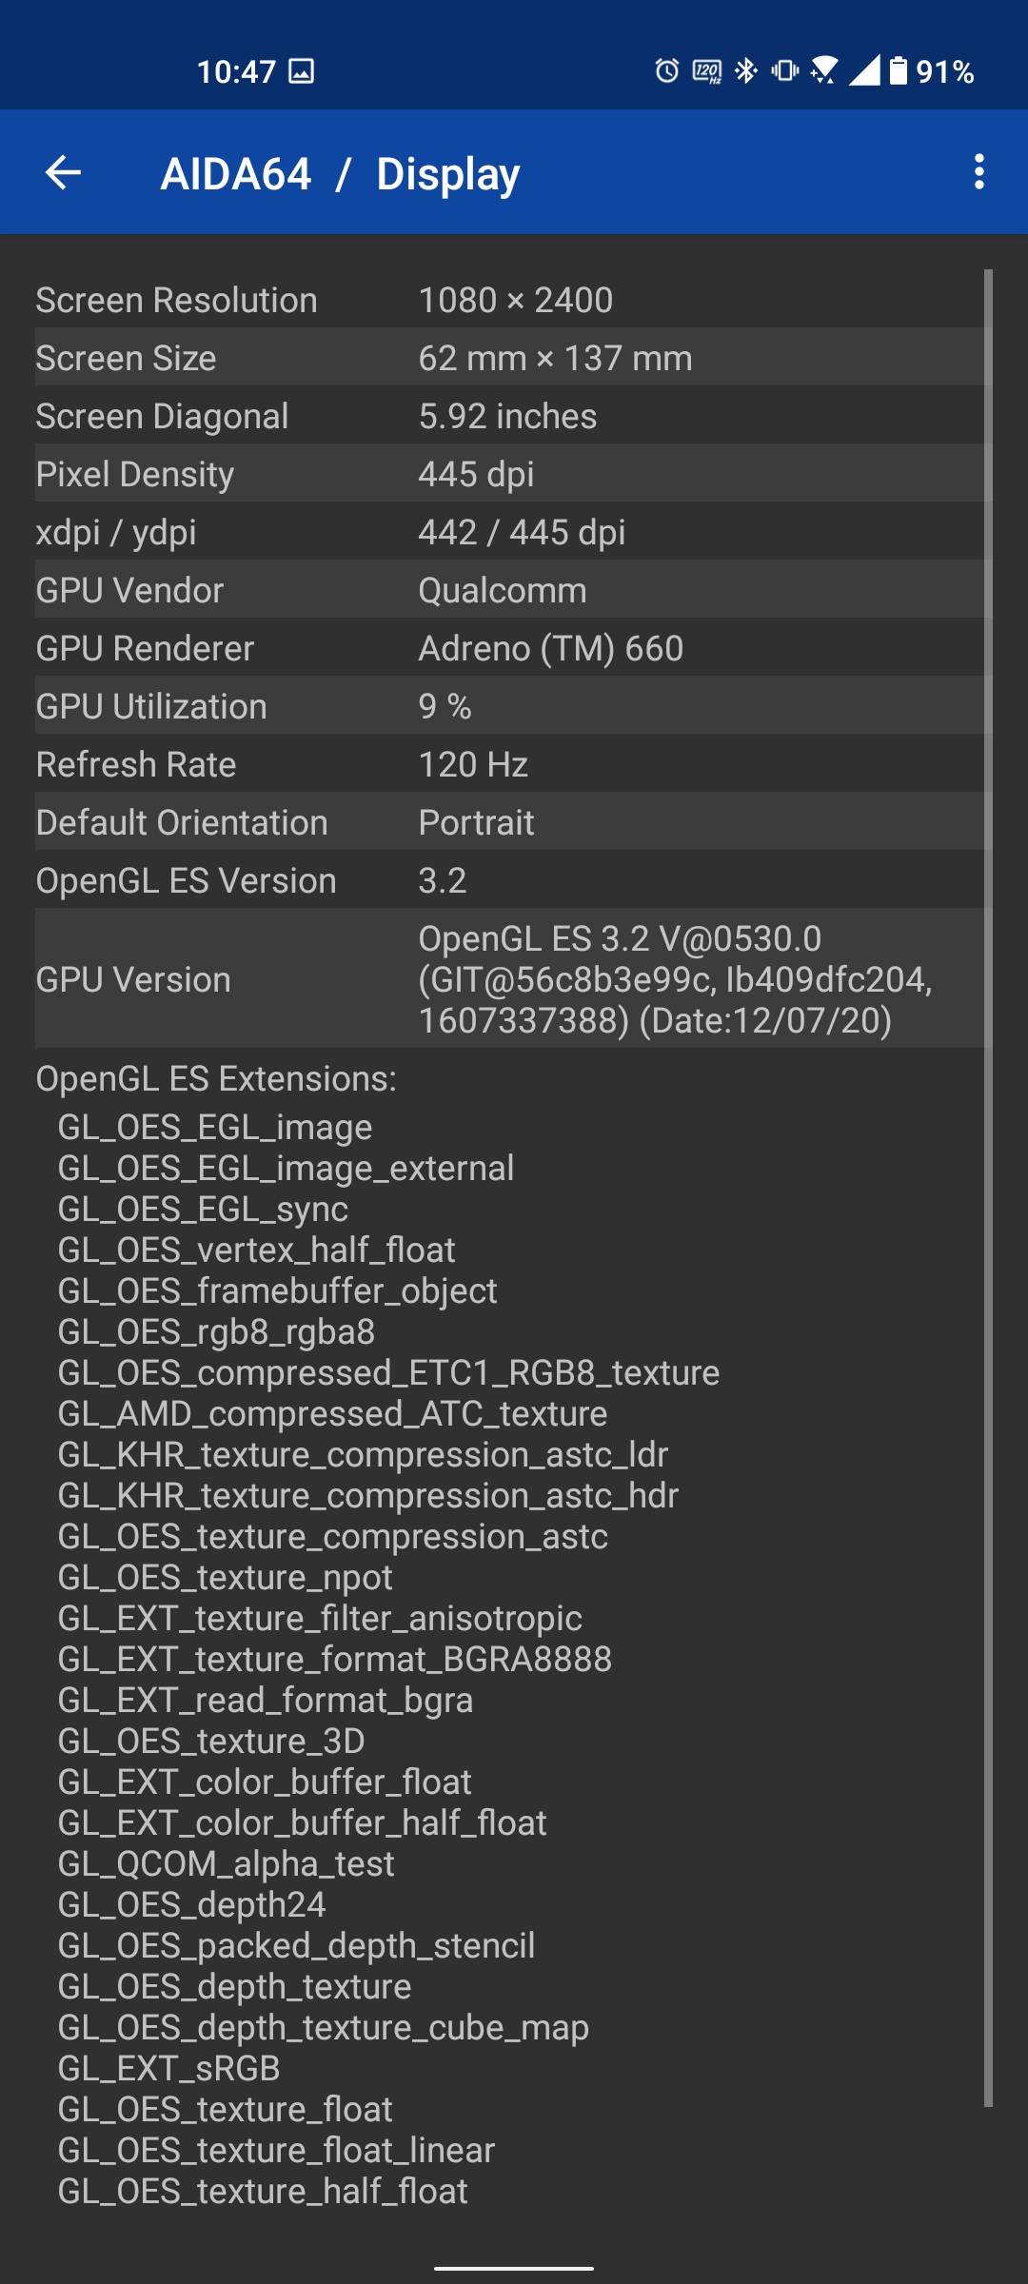Screen dimensions: 1028x2284
Task: Tap the vibrate mode status icon
Action: pyautogui.click(x=785, y=71)
